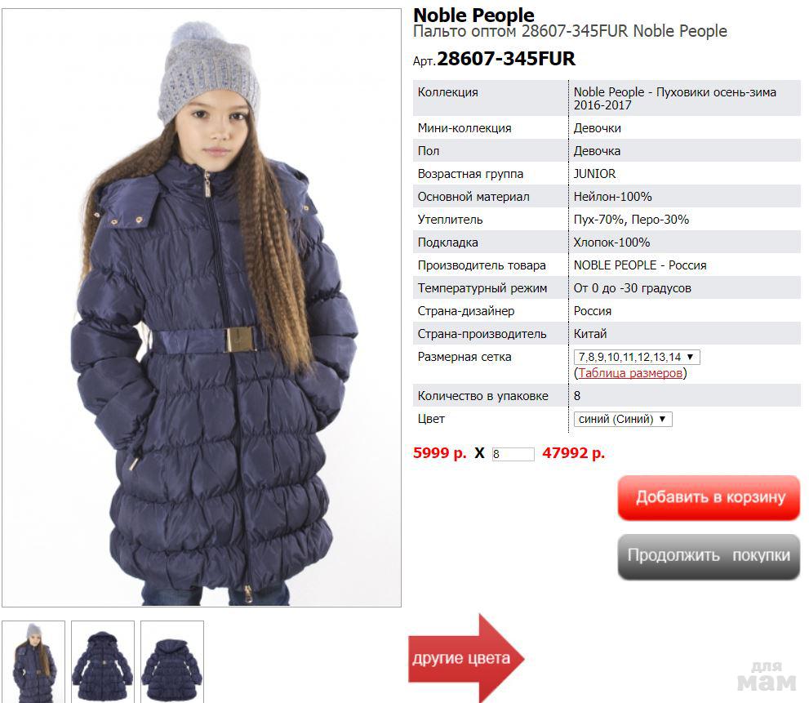Image resolution: width=809 pixels, height=703 pixels.
Task: Click the unit price 5999 р.
Action: pos(439,453)
